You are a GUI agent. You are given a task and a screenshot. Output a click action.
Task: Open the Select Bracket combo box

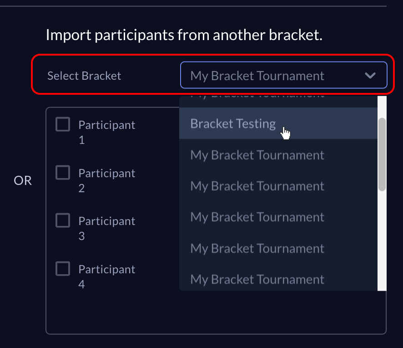pos(284,75)
